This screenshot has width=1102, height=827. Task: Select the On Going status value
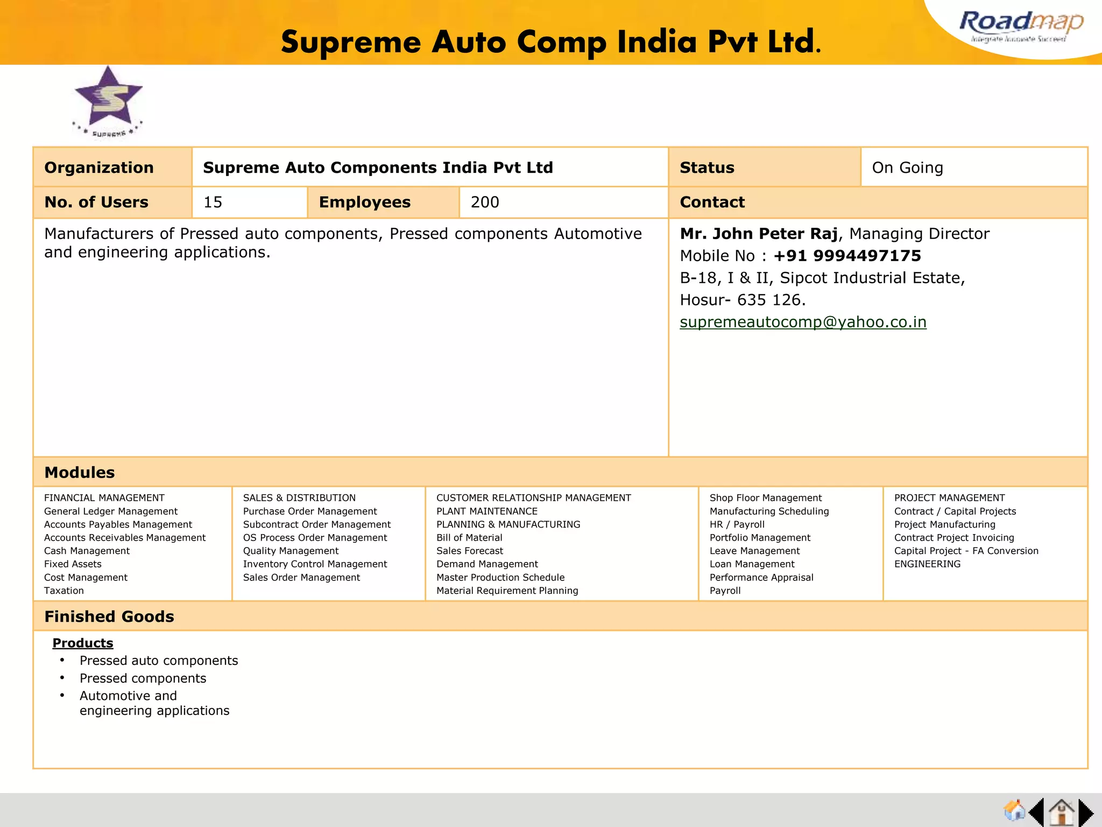907,167
